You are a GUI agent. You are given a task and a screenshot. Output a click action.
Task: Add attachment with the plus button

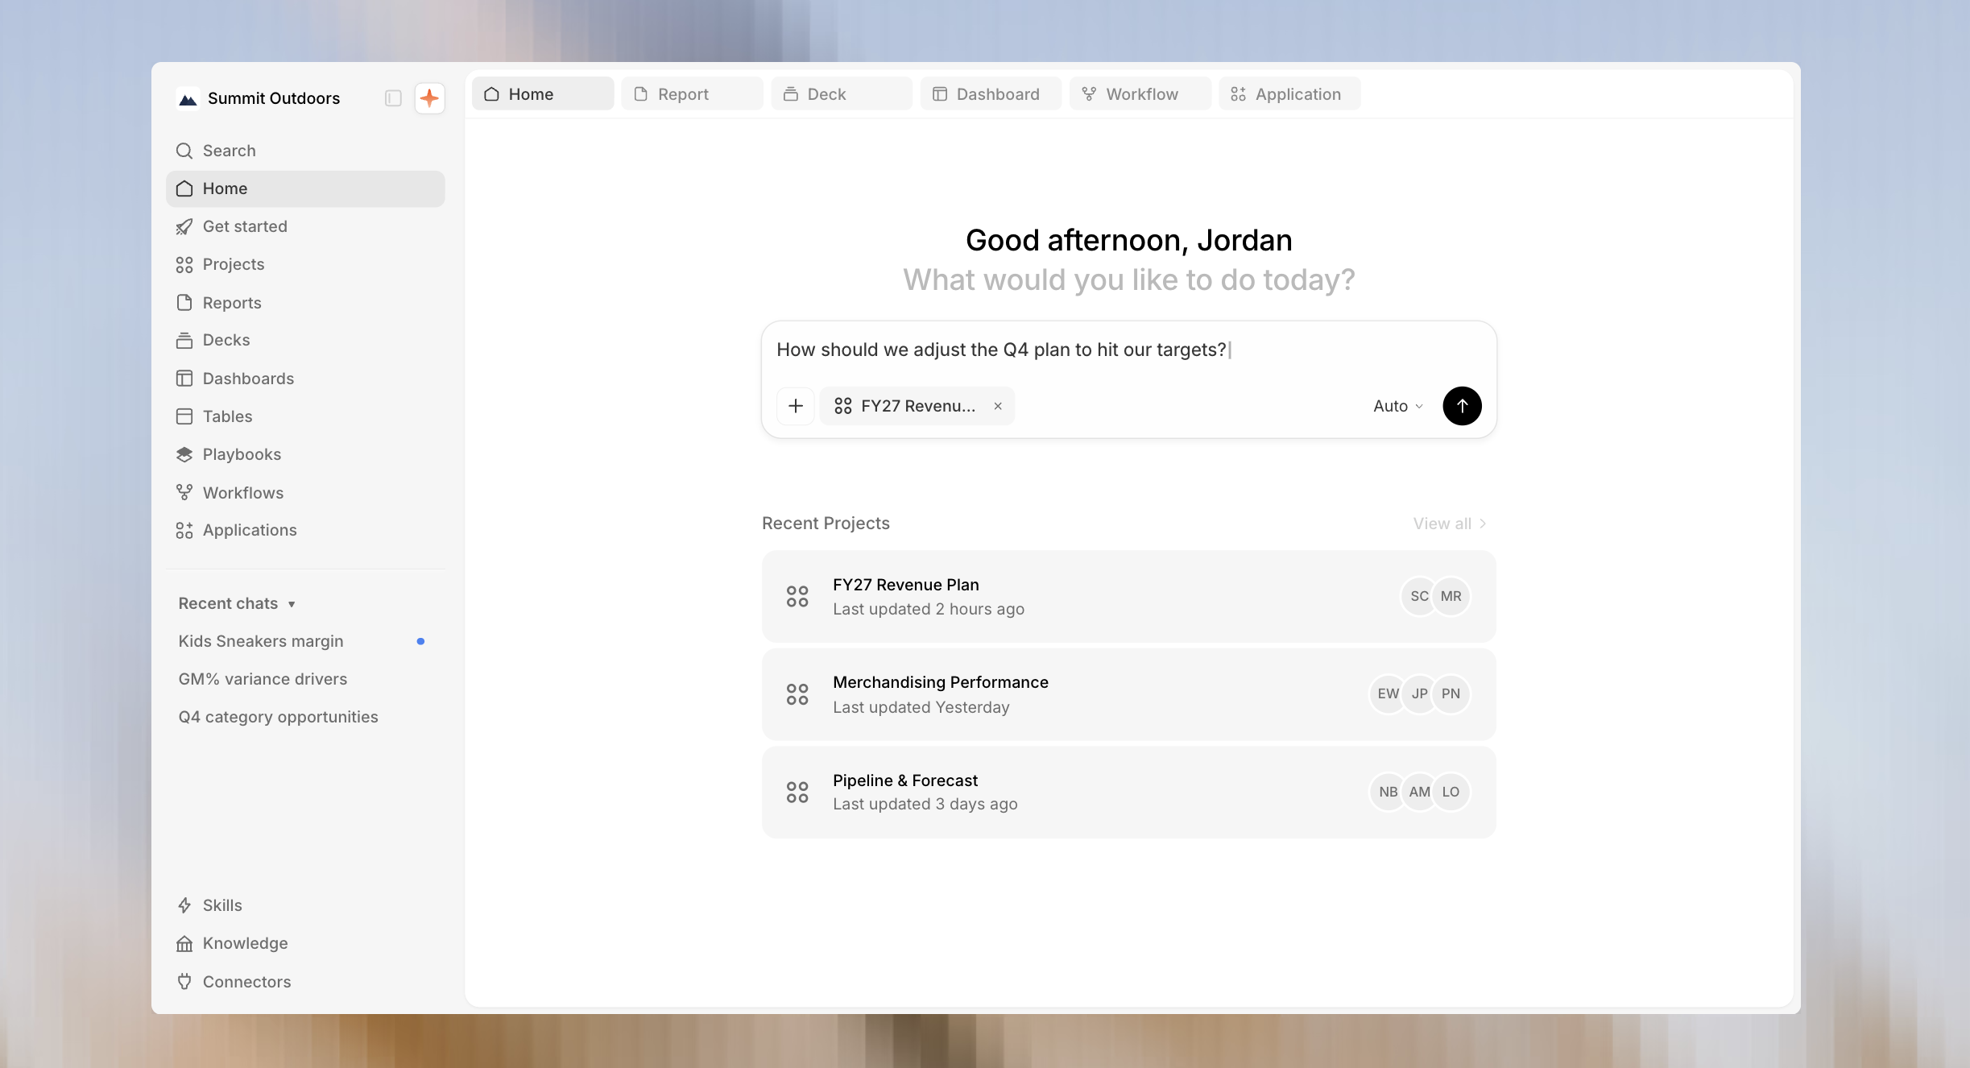(796, 406)
